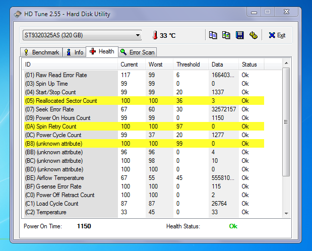Click the scrollbar up arrow
Image resolution: width=312 pixels, height=251 pixels.
coord(286,63)
